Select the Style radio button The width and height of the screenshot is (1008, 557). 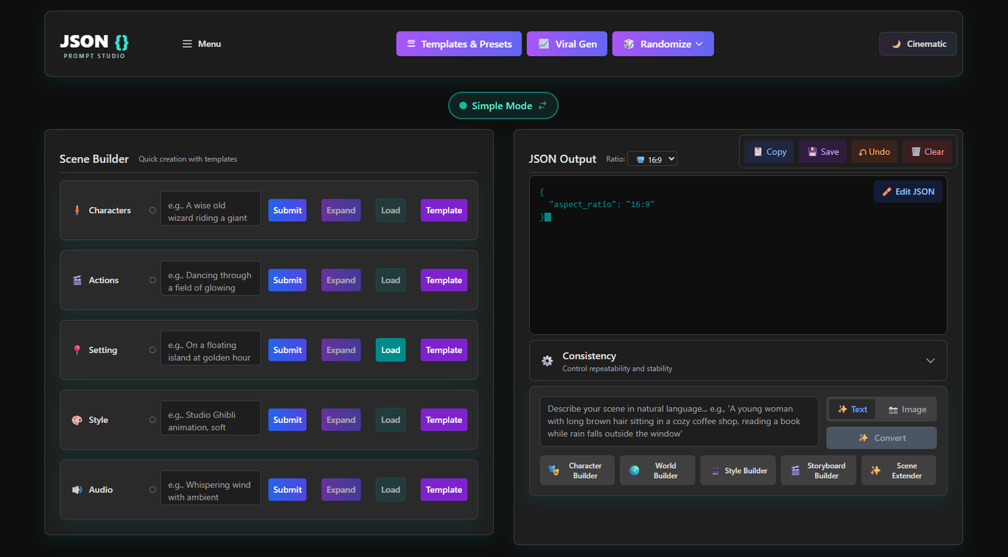(152, 420)
